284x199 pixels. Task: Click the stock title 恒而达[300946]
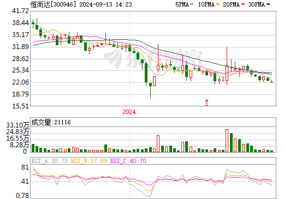[x=53, y=4]
